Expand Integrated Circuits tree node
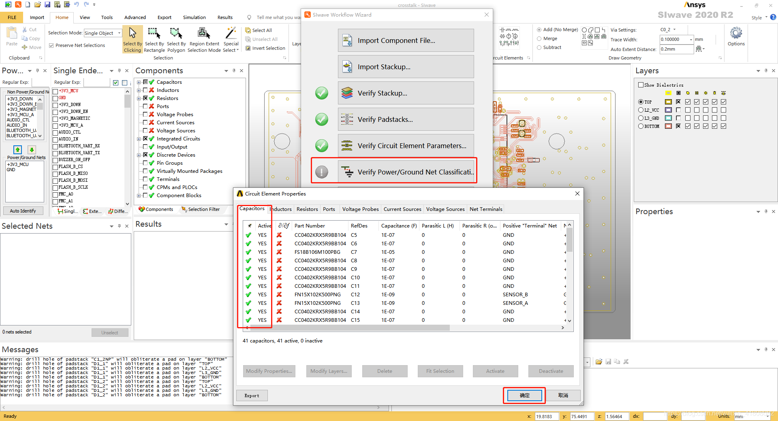778x421 pixels. click(139, 139)
